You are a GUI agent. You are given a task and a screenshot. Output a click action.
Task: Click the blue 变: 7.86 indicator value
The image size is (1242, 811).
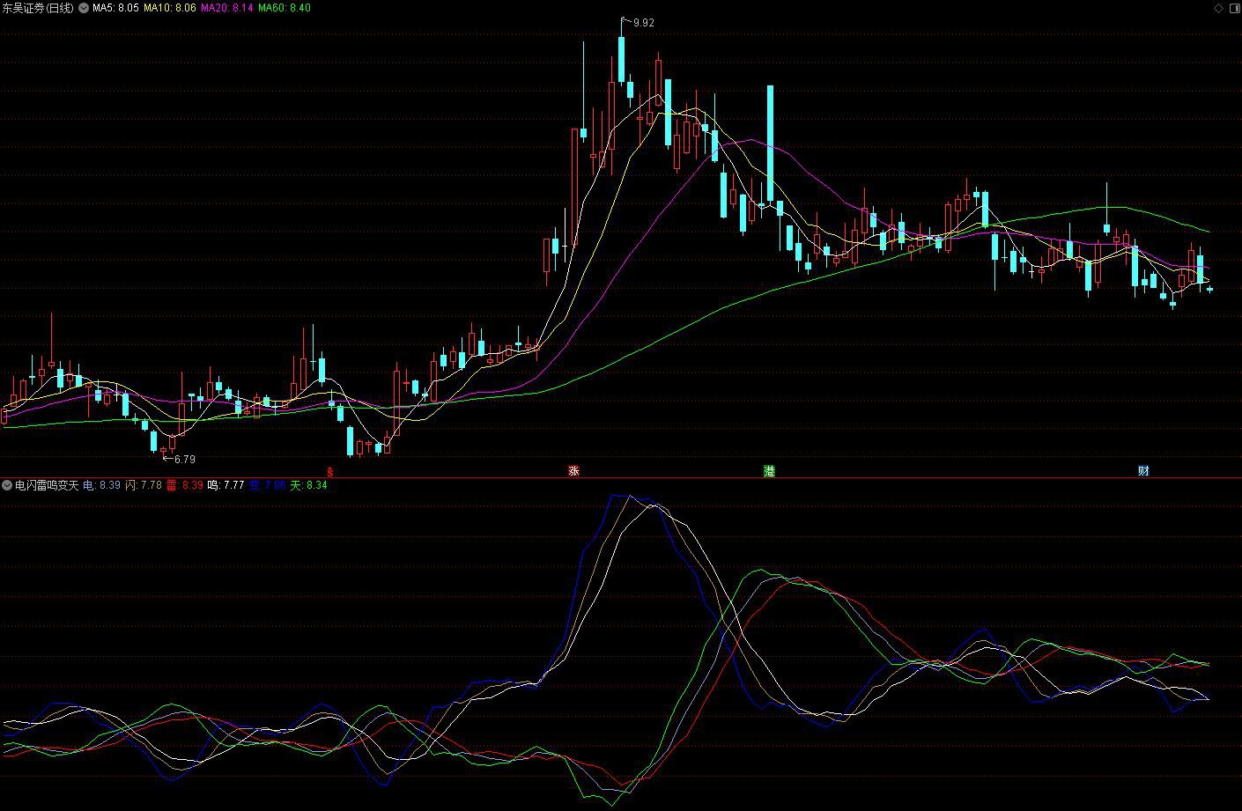pyautogui.click(x=267, y=485)
